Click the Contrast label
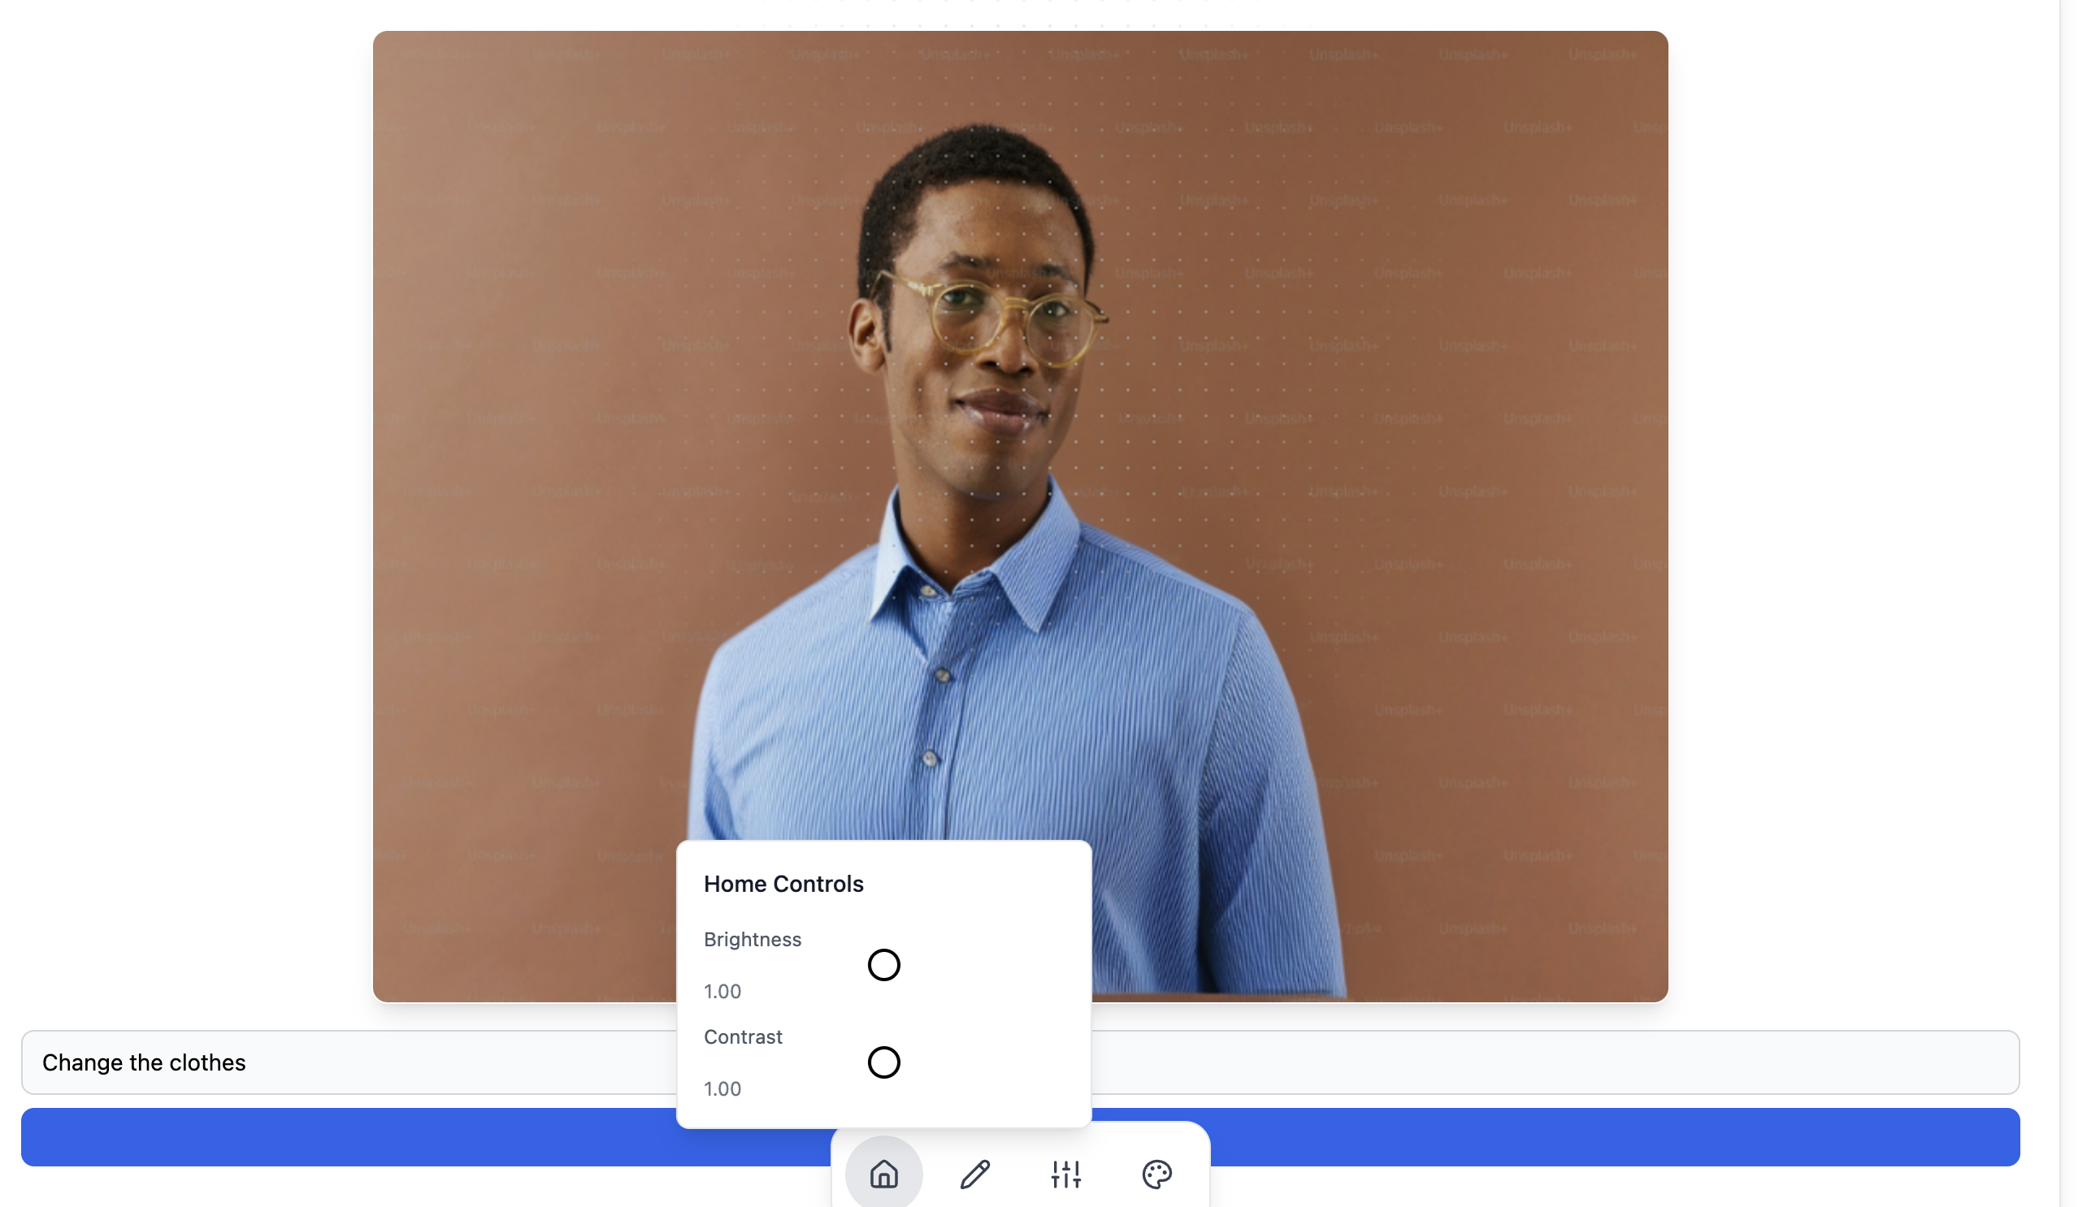The height and width of the screenshot is (1207, 2100). (742, 1036)
